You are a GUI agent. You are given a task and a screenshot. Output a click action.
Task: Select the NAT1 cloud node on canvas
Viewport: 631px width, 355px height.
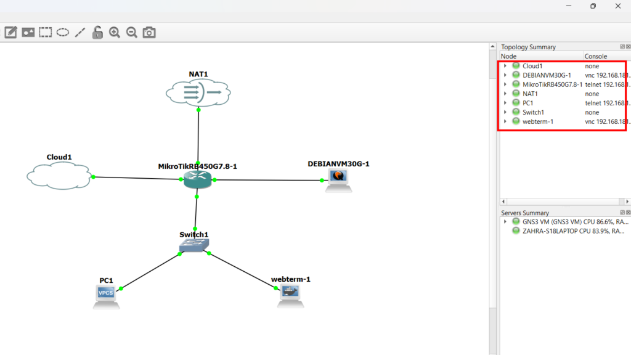pos(198,93)
